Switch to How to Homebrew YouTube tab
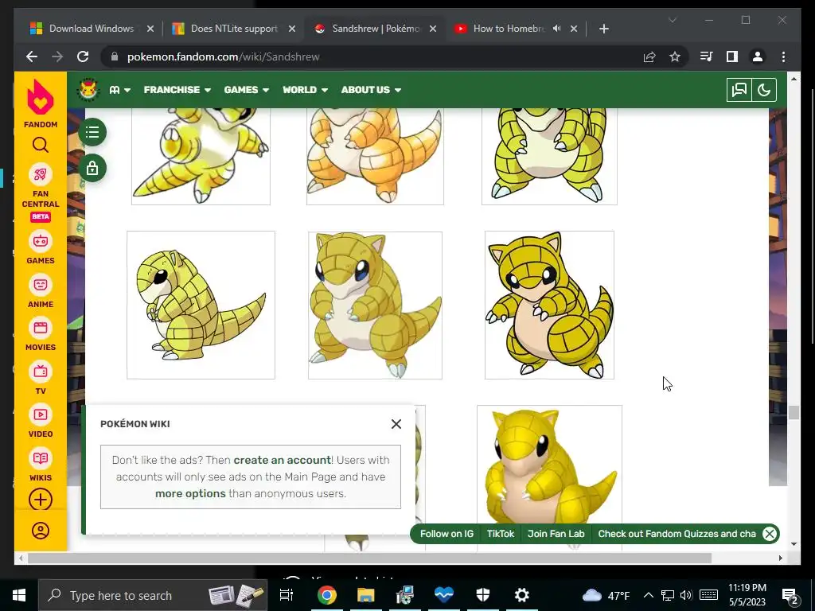The width and height of the screenshot is (815, 611). click(508, 29)
